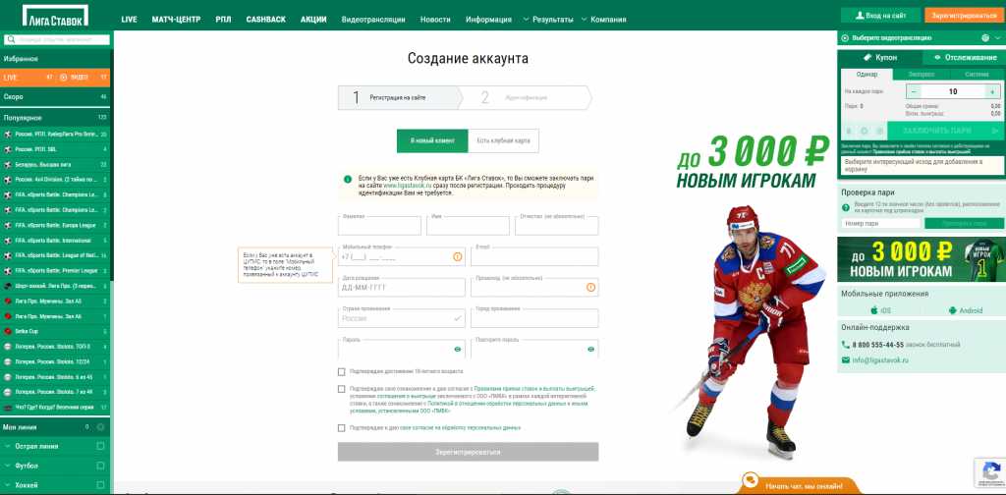Open the МАТЧ-ЦЕНТР menu item
The image size is (1006, 495).
pyautogui.click(x=177, y=20)
